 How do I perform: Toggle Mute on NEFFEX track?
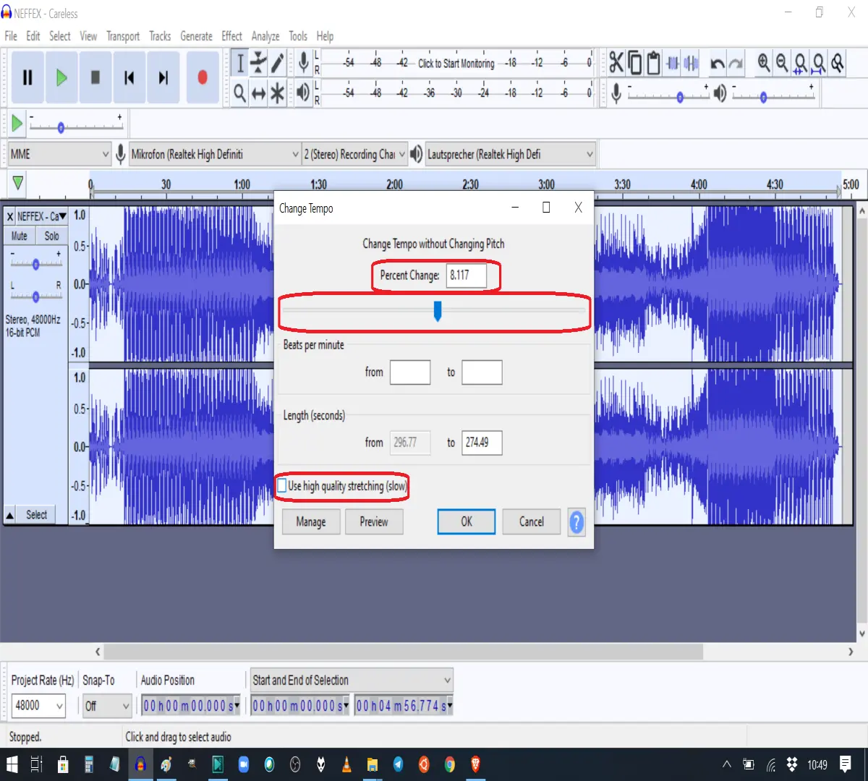click(20, 236)
